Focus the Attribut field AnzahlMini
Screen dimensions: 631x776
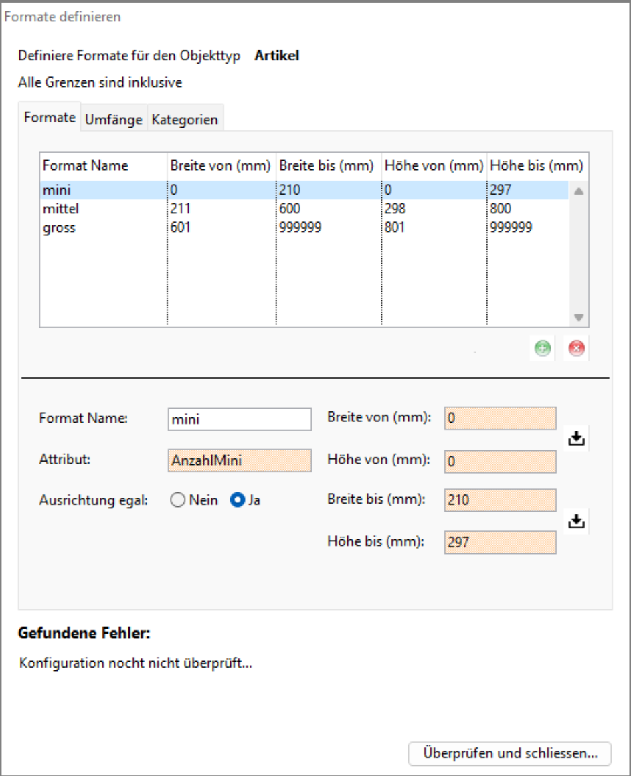(240, 460)
